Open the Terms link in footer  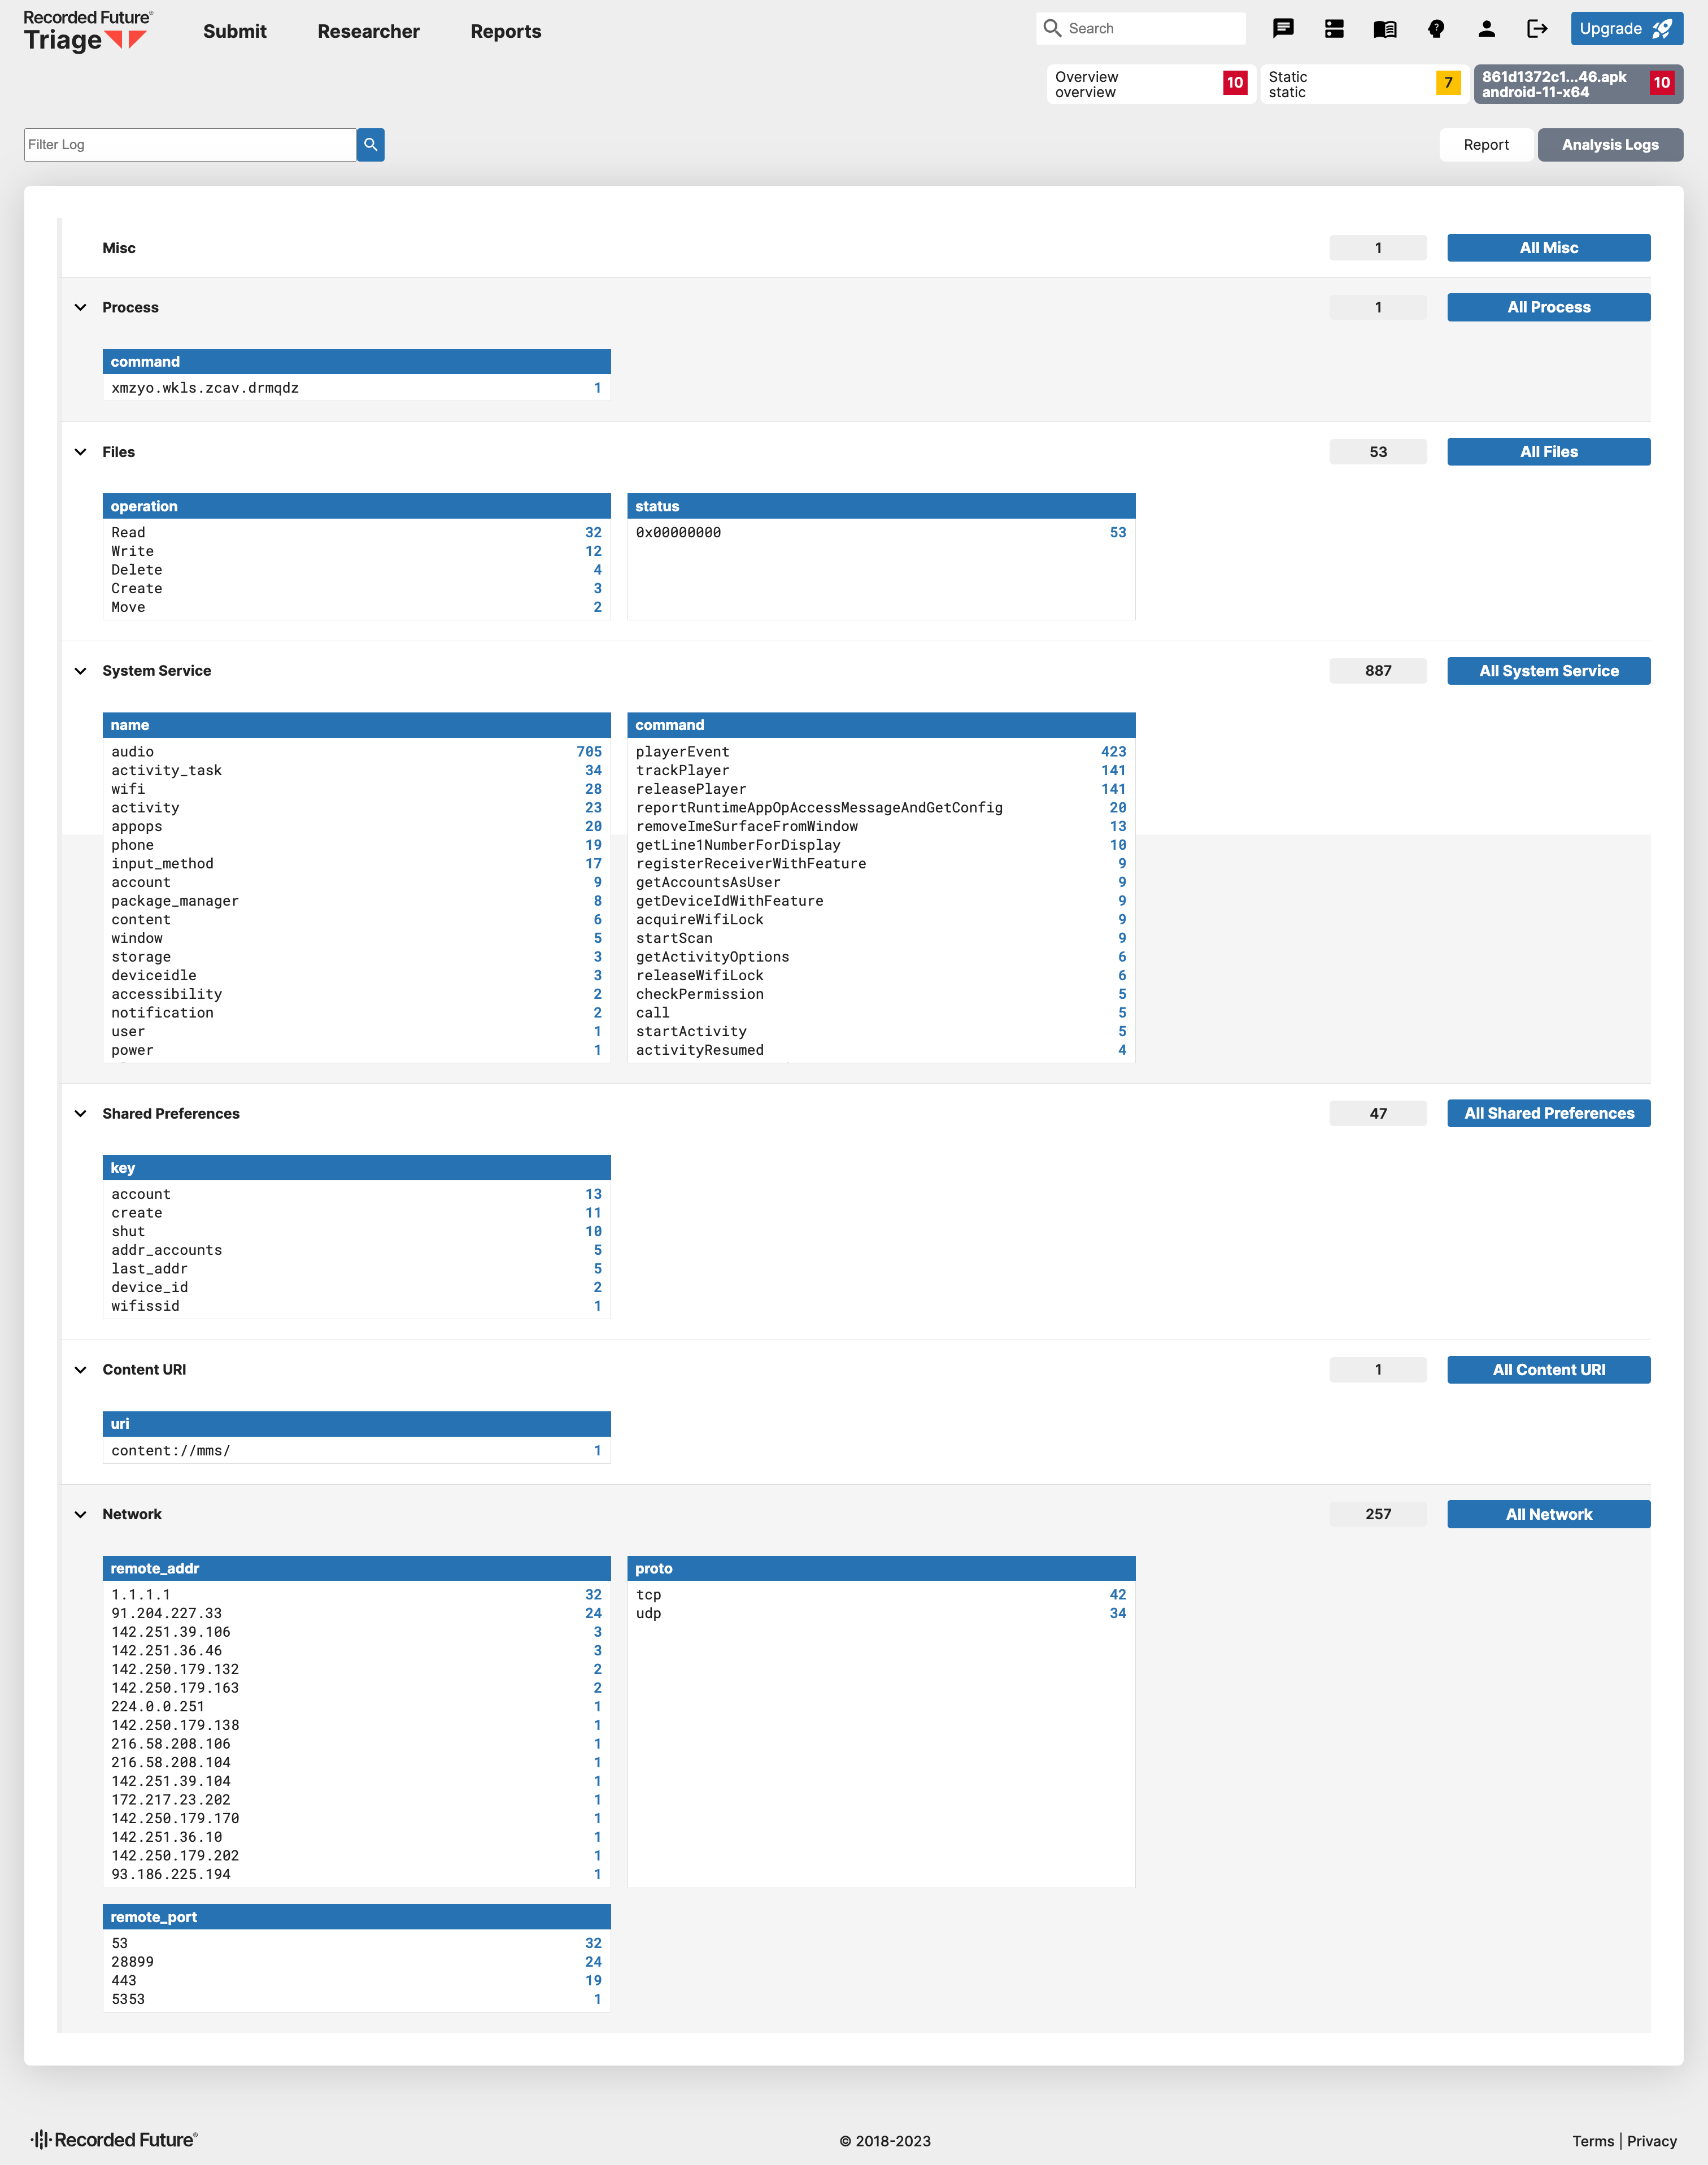pos(1592,2141)
